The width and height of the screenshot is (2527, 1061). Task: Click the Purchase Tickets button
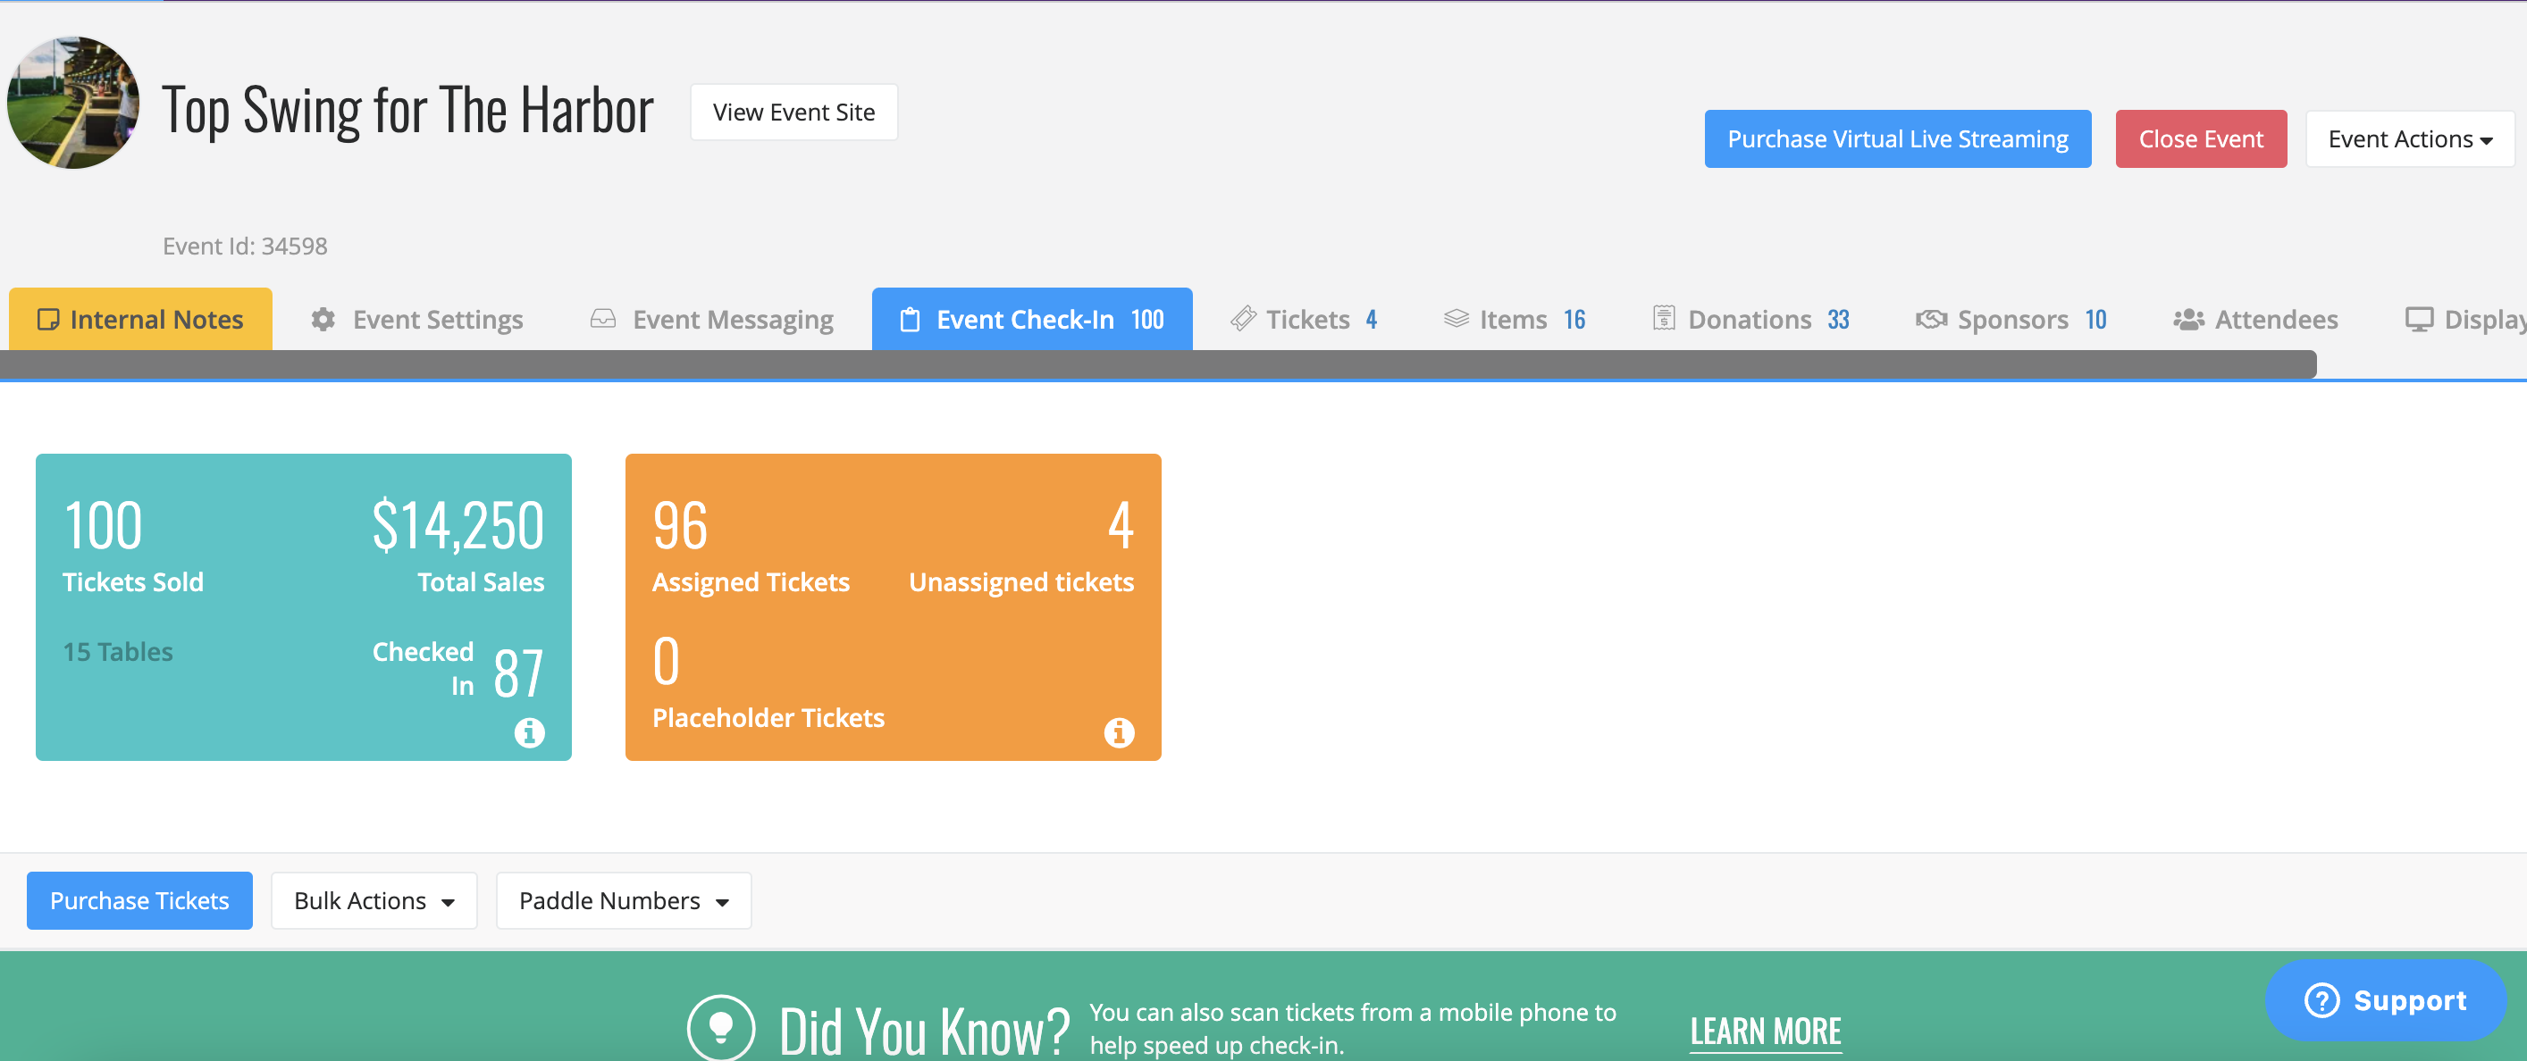(x=139, y=900)
